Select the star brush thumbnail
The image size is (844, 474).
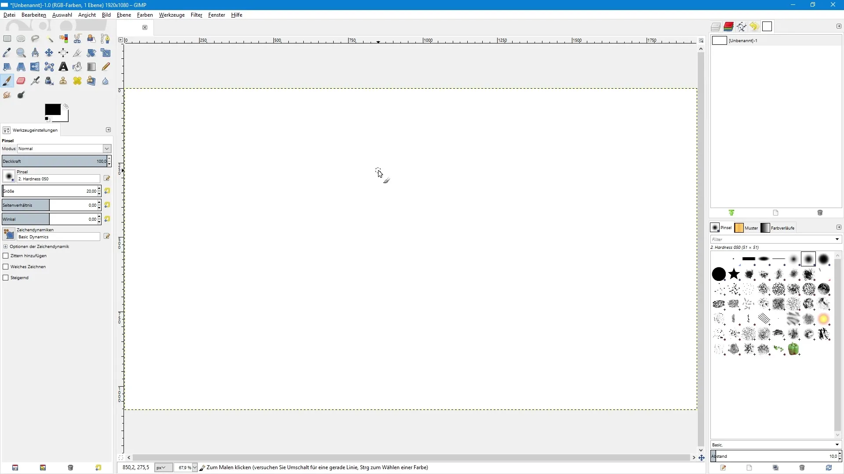pos(734,274)
